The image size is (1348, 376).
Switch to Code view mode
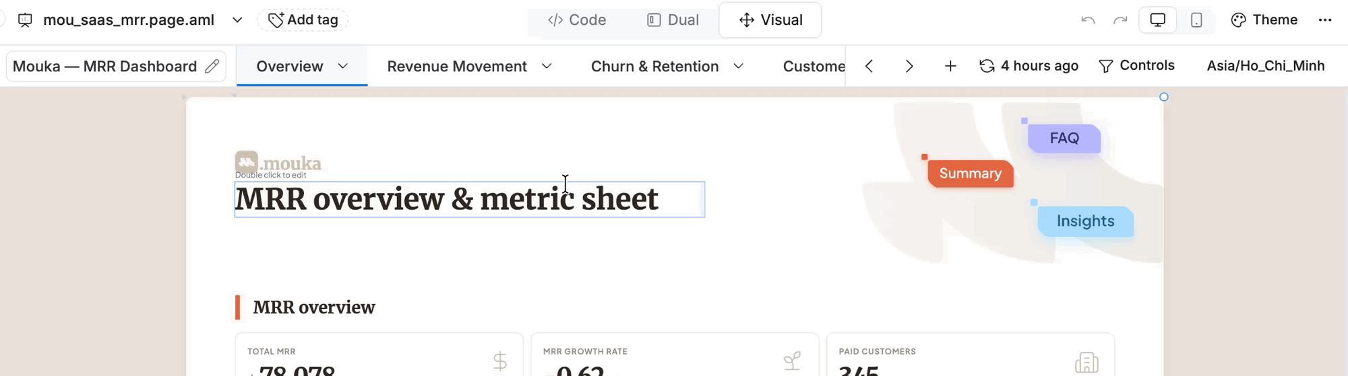pyautogui.click(x=577, y=20)
